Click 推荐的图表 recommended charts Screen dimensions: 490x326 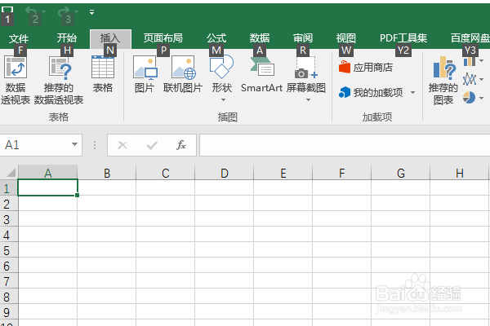coord(443,81)
